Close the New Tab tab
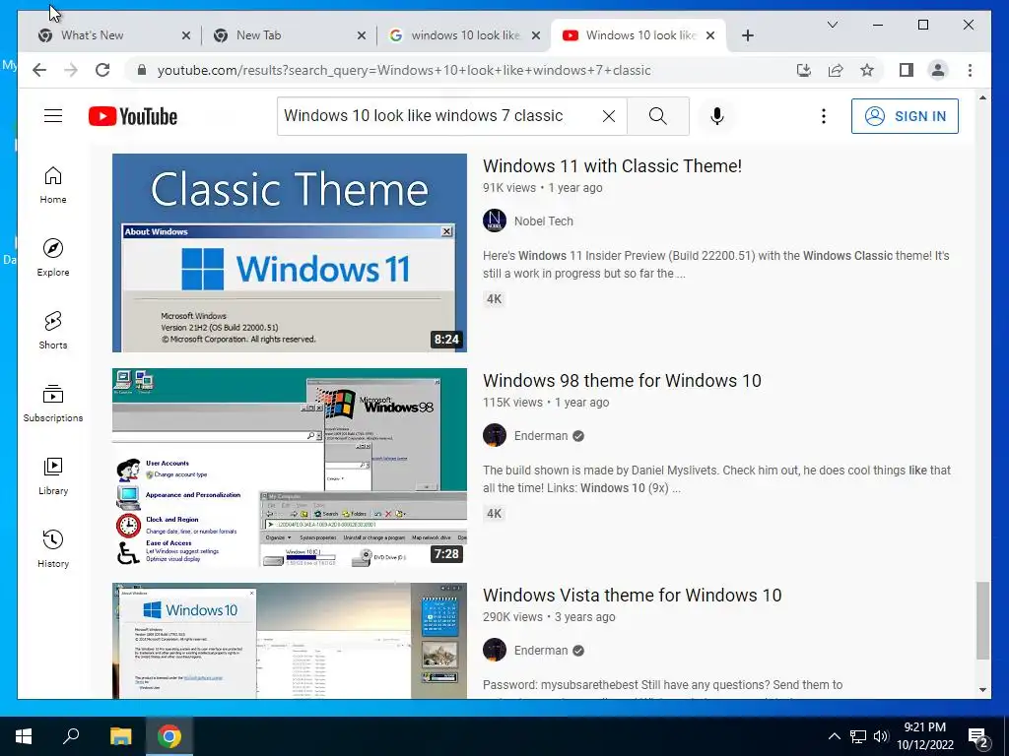1009x756 pixels. 361,35
